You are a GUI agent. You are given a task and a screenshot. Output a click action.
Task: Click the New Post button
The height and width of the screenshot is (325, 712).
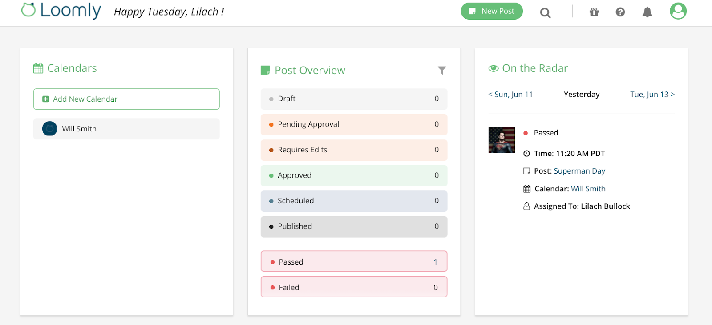point(491,11)
